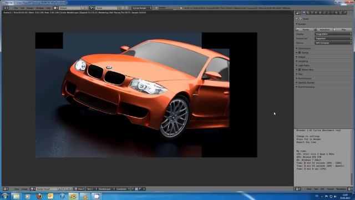Open the Window menu
The image size is (355, 200).
pos(40,8)
